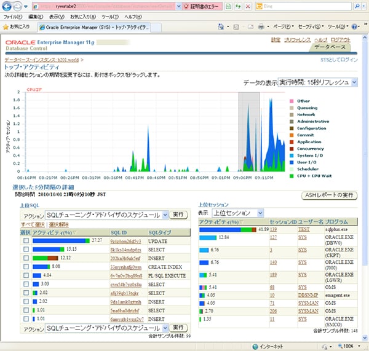Click the green refresh arrows icon

238,6
